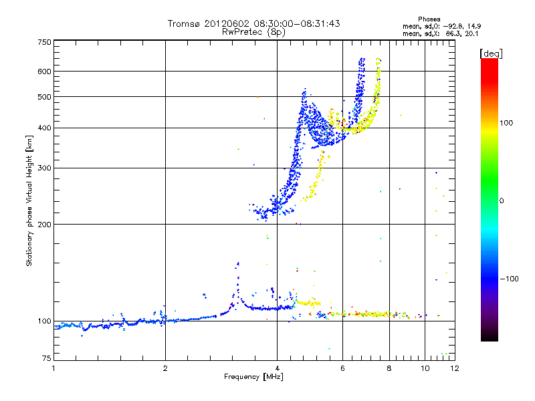Click the 'Stationary phase Virtual Height [km]' axis title
Screen dimensions: 535x401
29,200
